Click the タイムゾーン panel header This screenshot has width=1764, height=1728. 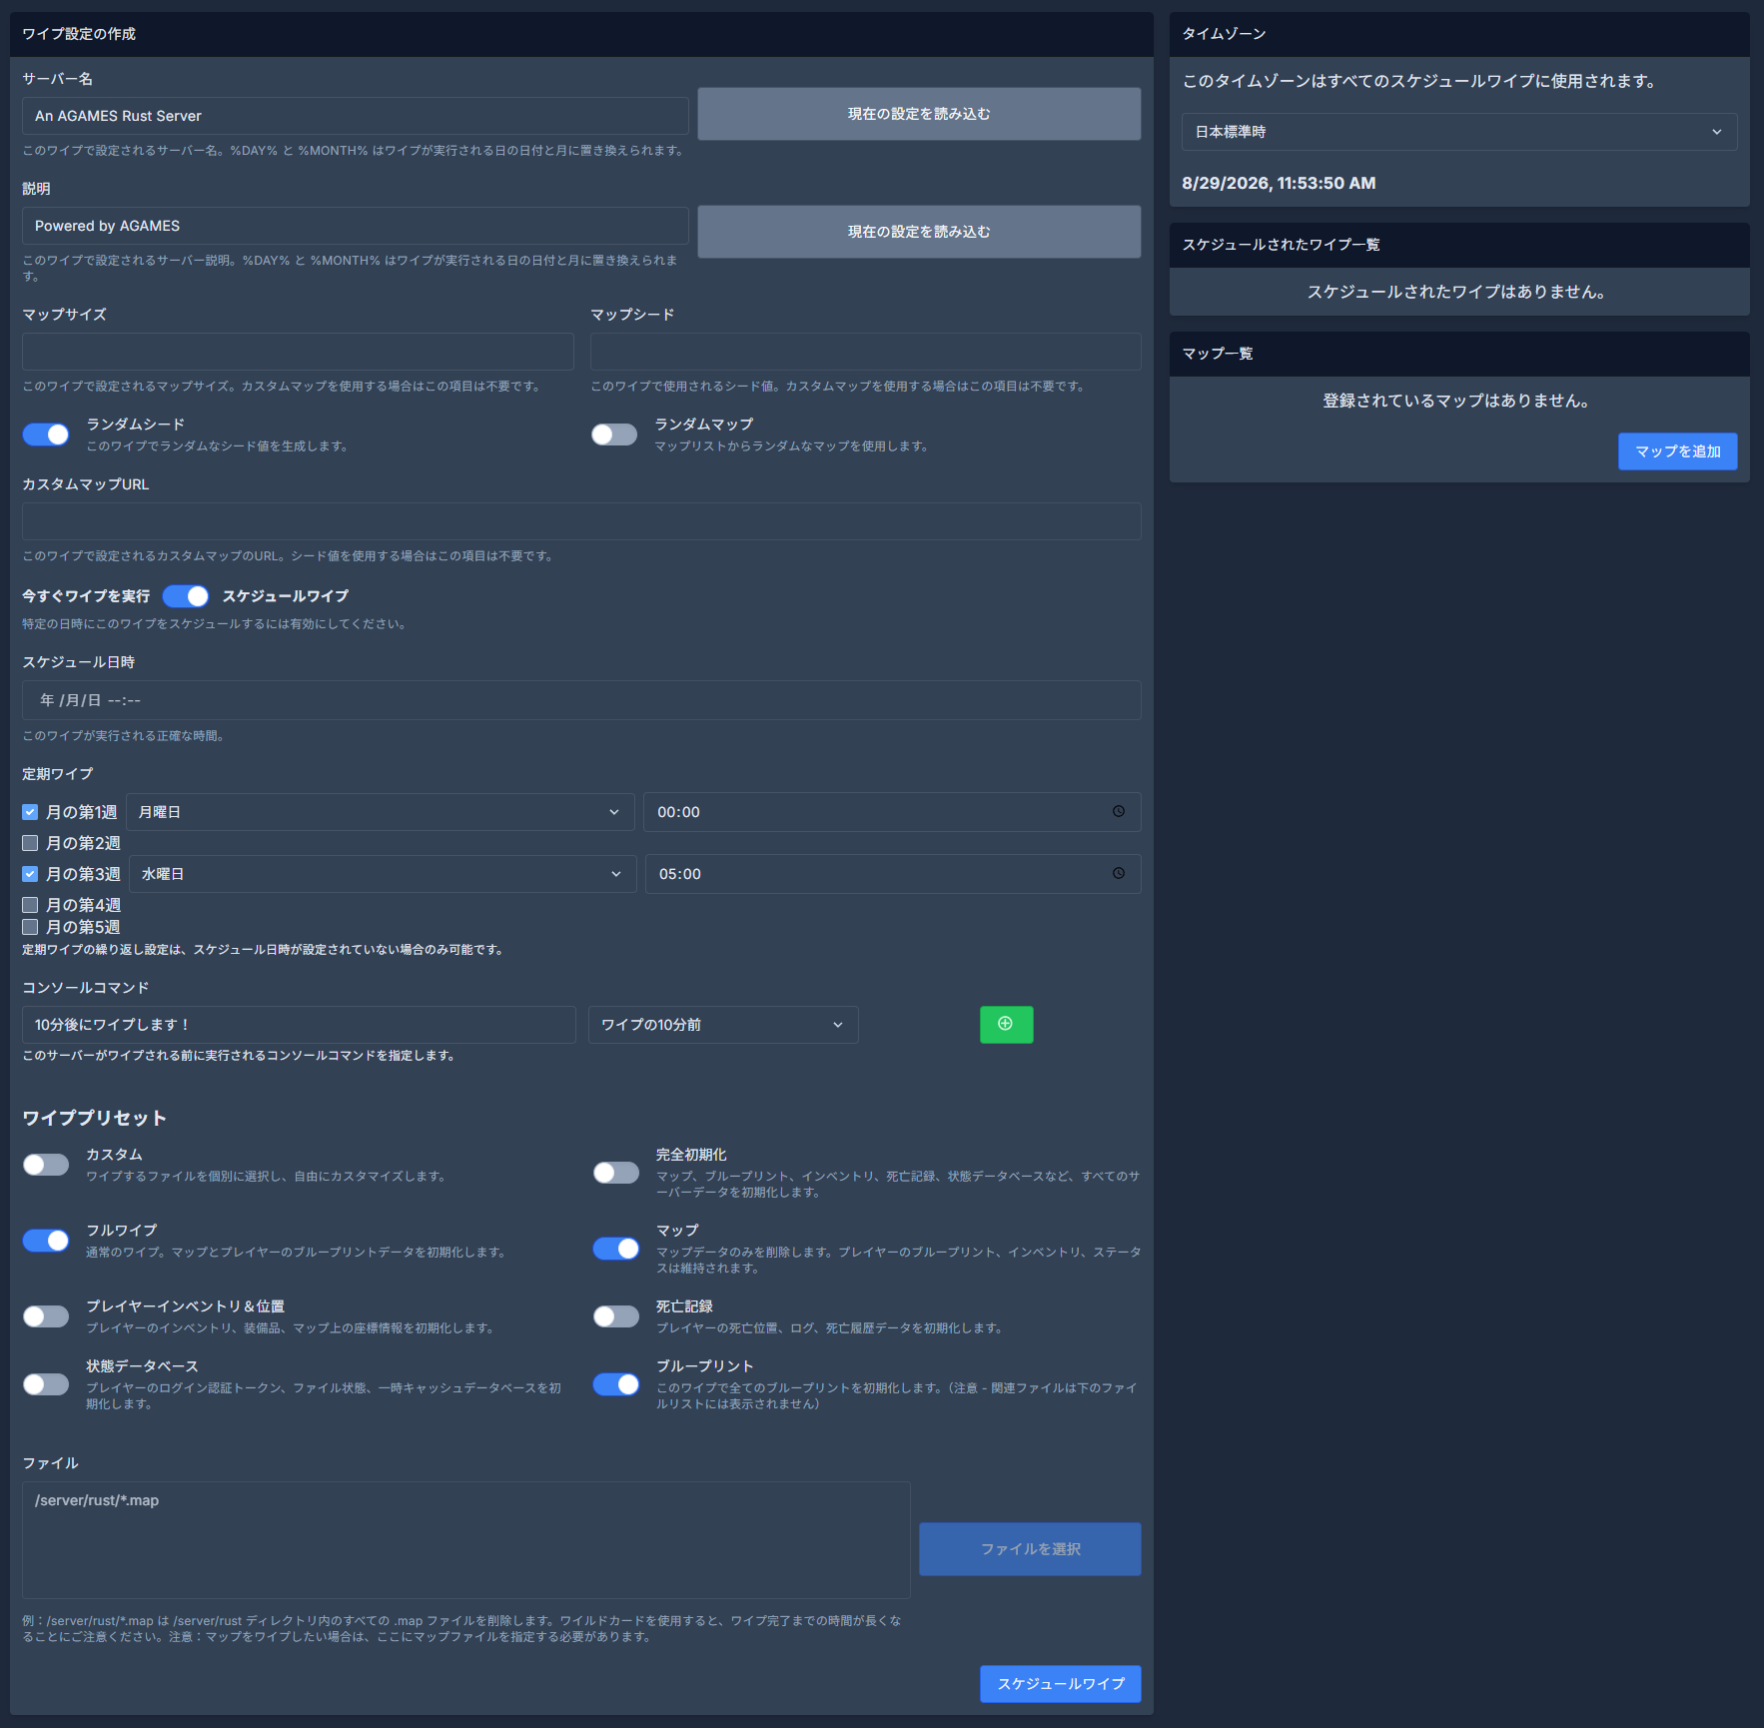[x=1459, y=34]
